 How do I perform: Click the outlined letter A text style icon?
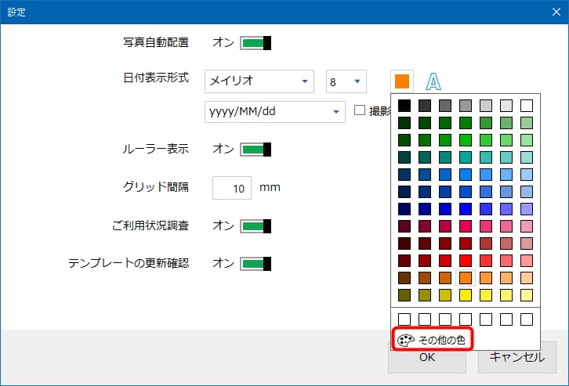(x=433, y=81)
